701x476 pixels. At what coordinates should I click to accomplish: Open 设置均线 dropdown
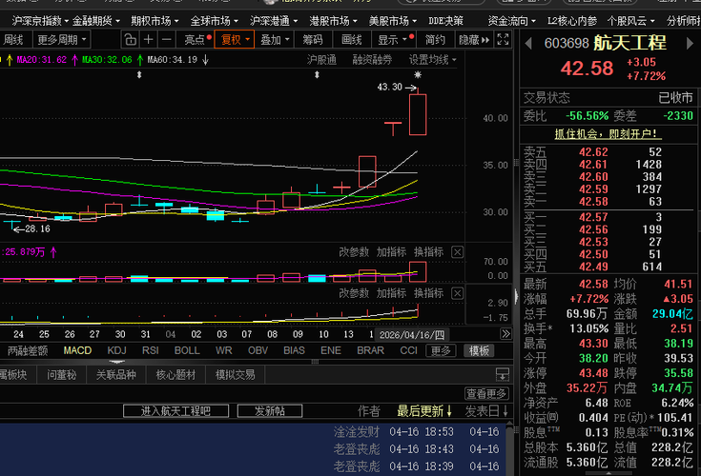[x=432, y=60]
